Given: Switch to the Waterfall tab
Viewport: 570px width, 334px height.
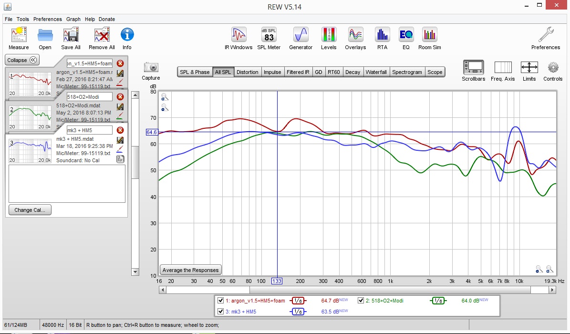Looking at the screenshot, I should click(376, 72).
